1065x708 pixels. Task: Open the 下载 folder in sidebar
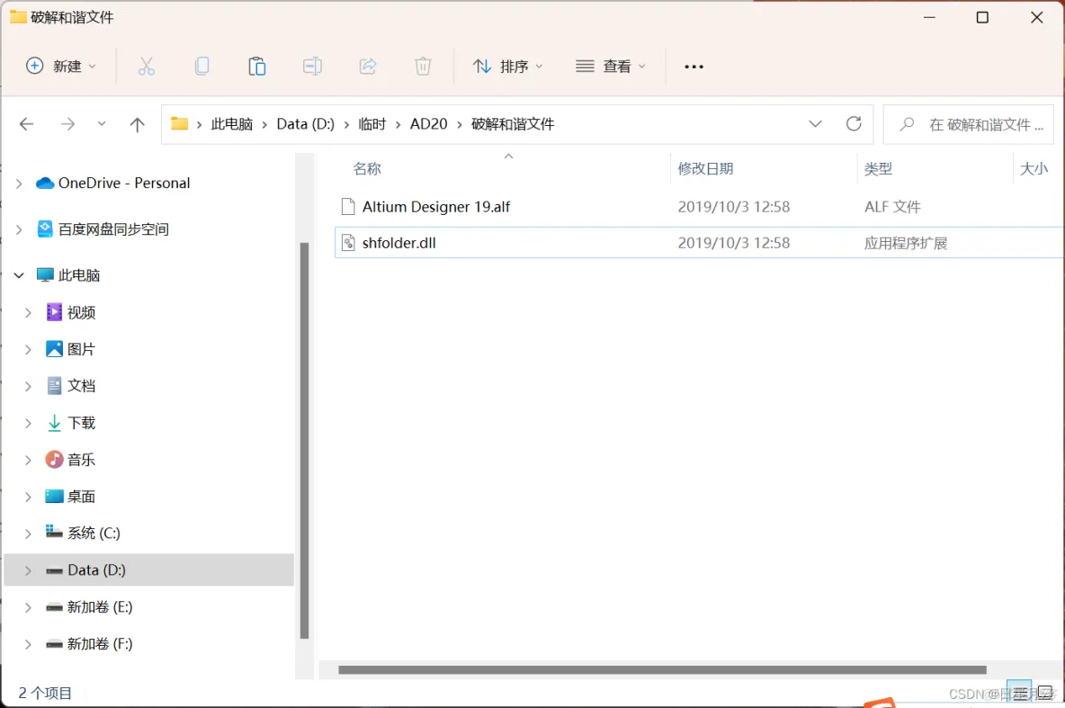[x=81, y=423]
